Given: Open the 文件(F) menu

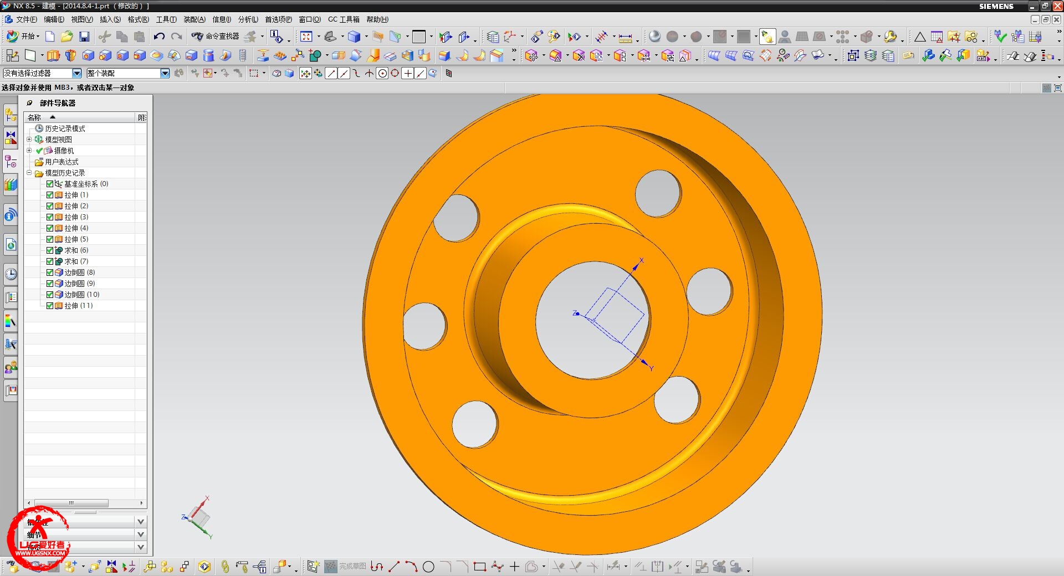Looking at the screenshot, I should 26,19.
